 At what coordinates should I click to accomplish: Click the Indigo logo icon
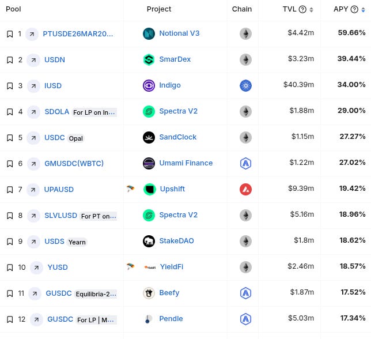click(149, 85)
